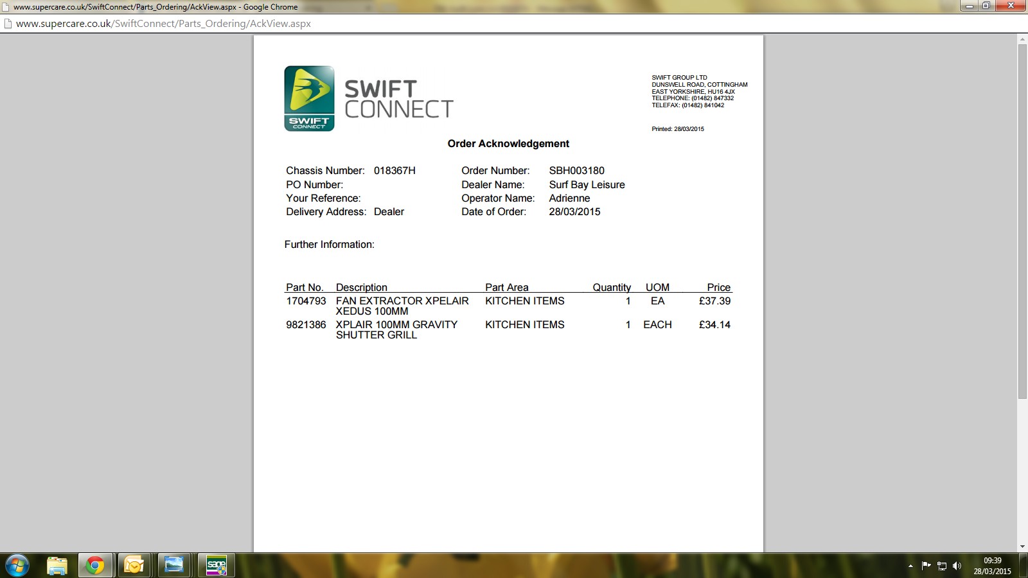The height and width of the screenshot is (578, 1028).
Task: Minimize the Chrome window
Action: (x=969, y=6)
